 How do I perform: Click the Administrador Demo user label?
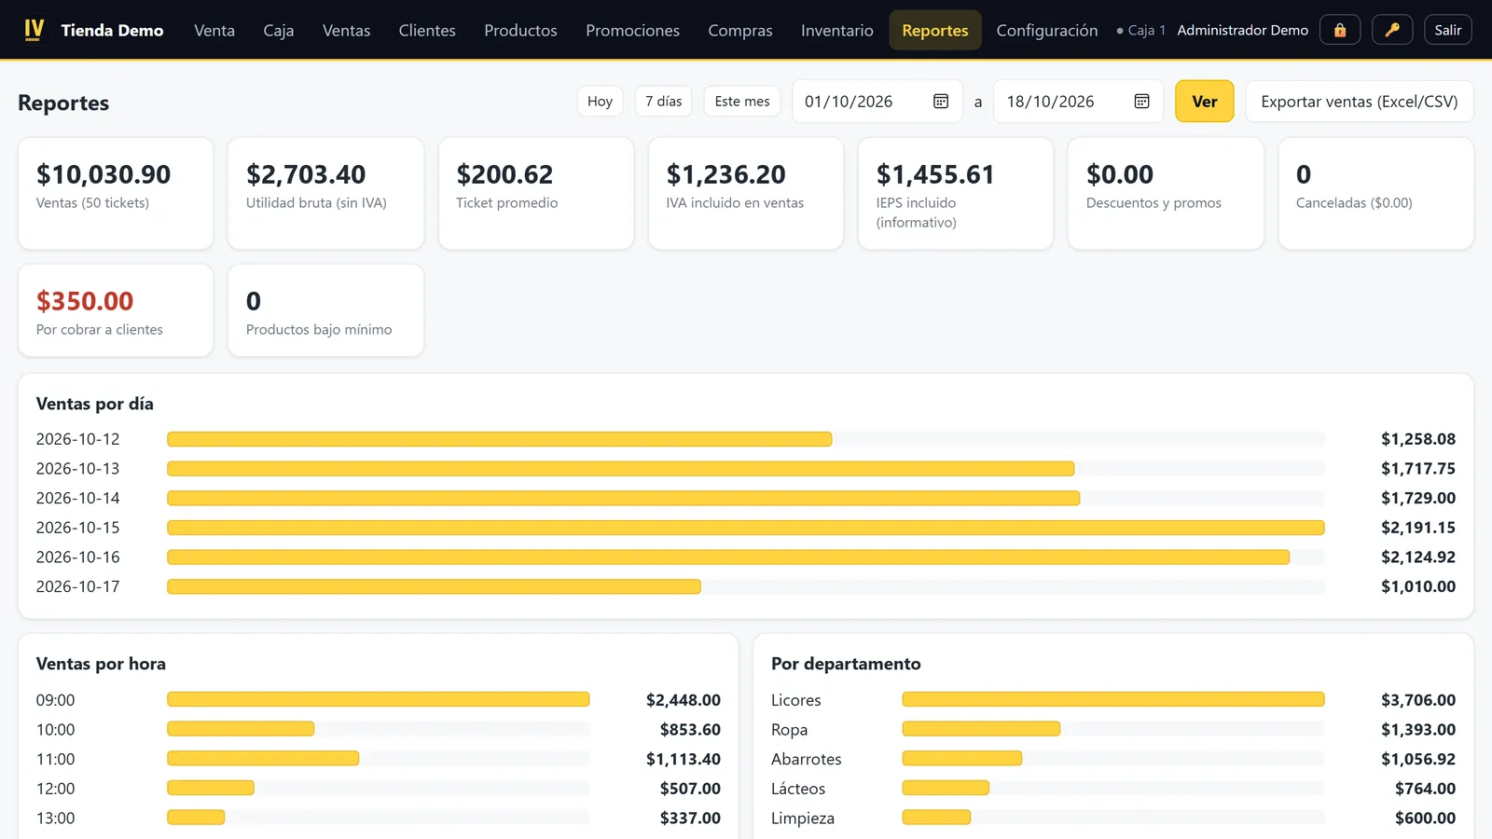pos(1242,30)
